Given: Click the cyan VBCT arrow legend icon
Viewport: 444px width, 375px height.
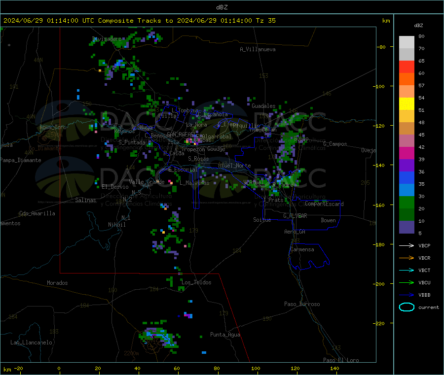Looking at the screenshot, I should [x=407, y=270].
